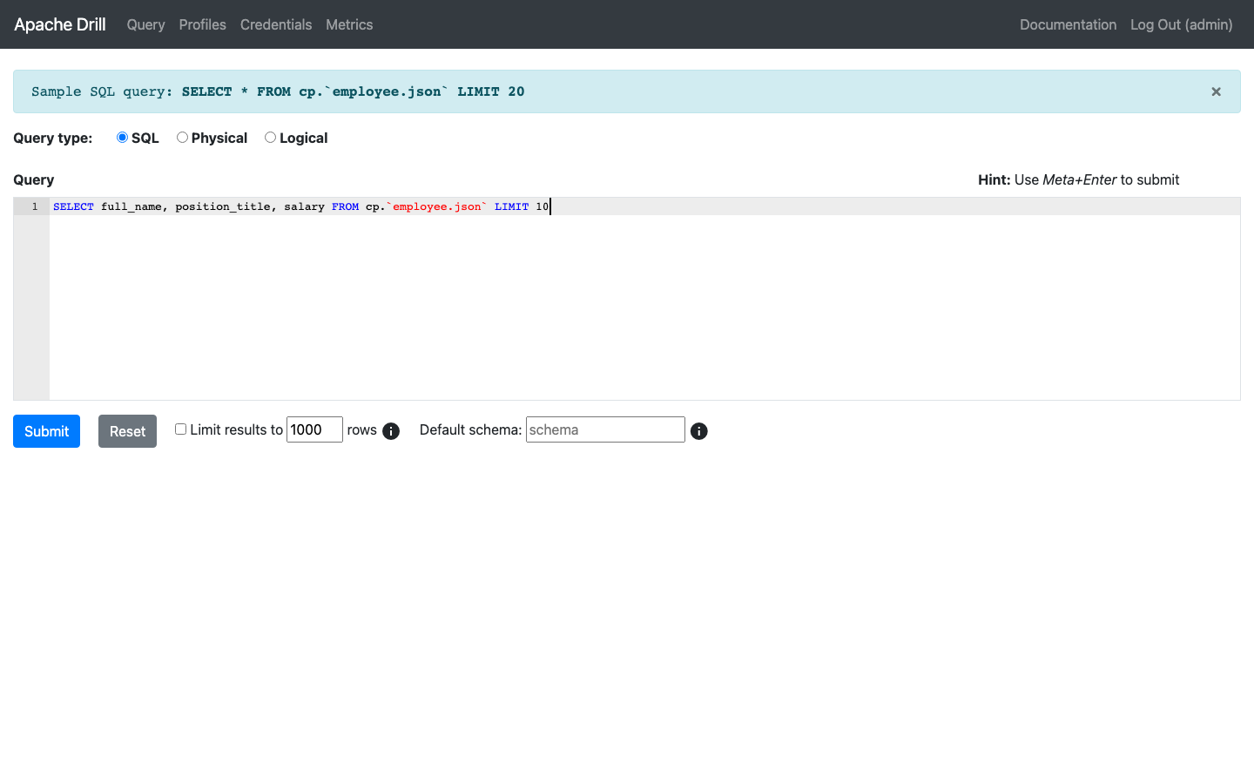Show info about the row limit

tap(391, 431)
